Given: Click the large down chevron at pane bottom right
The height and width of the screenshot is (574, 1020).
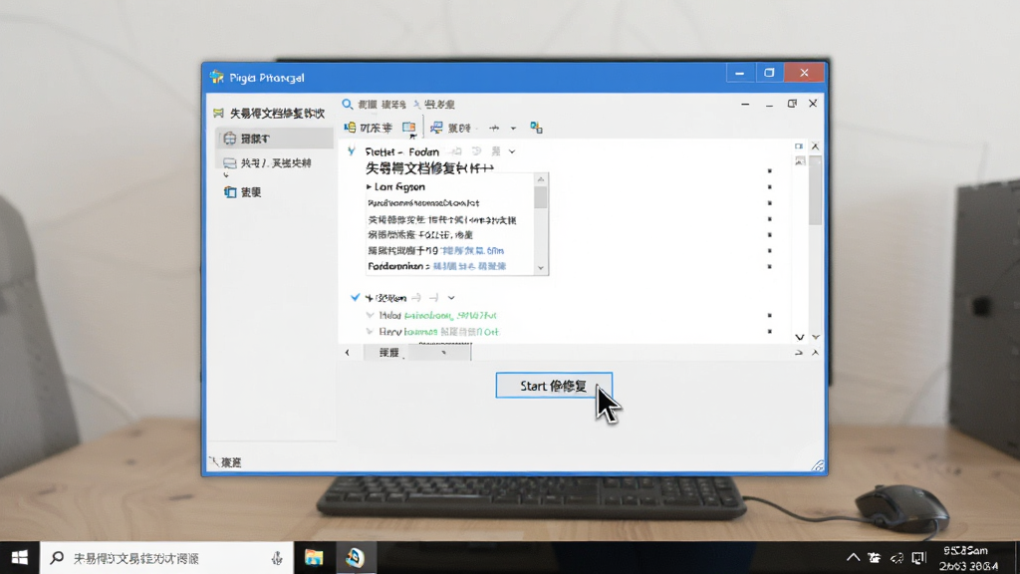Looking at the screenshot, I should pyautogui.click(x=800, y=337).
